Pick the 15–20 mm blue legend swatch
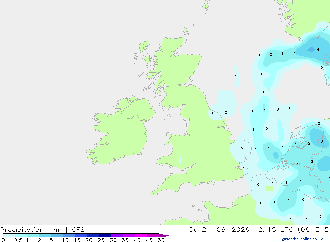 81,235
